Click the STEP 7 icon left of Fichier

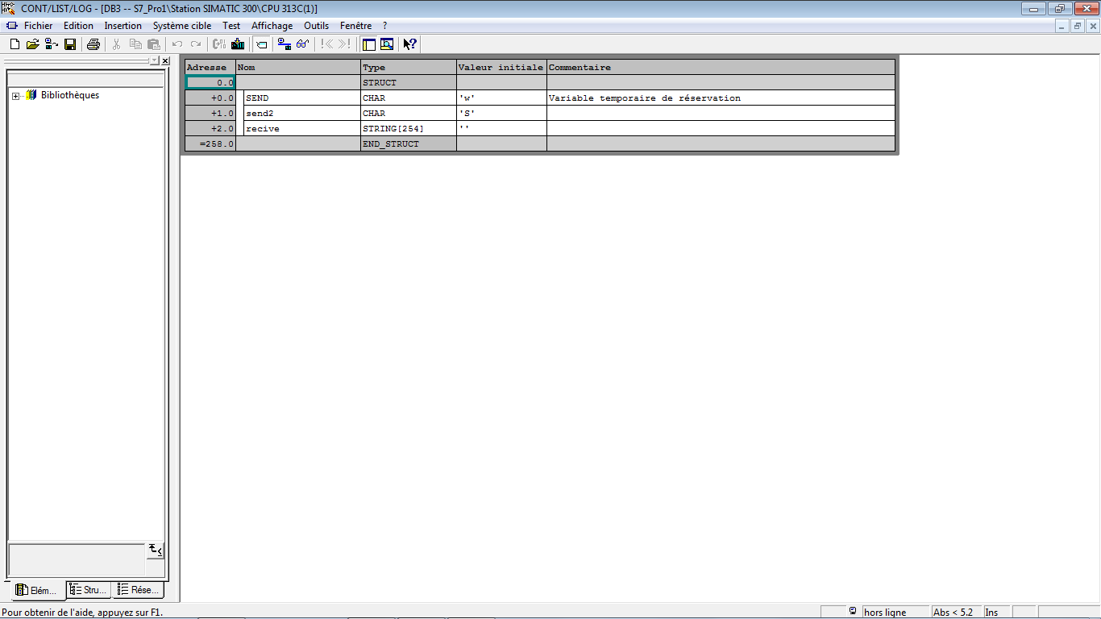(x=11, y=26)
